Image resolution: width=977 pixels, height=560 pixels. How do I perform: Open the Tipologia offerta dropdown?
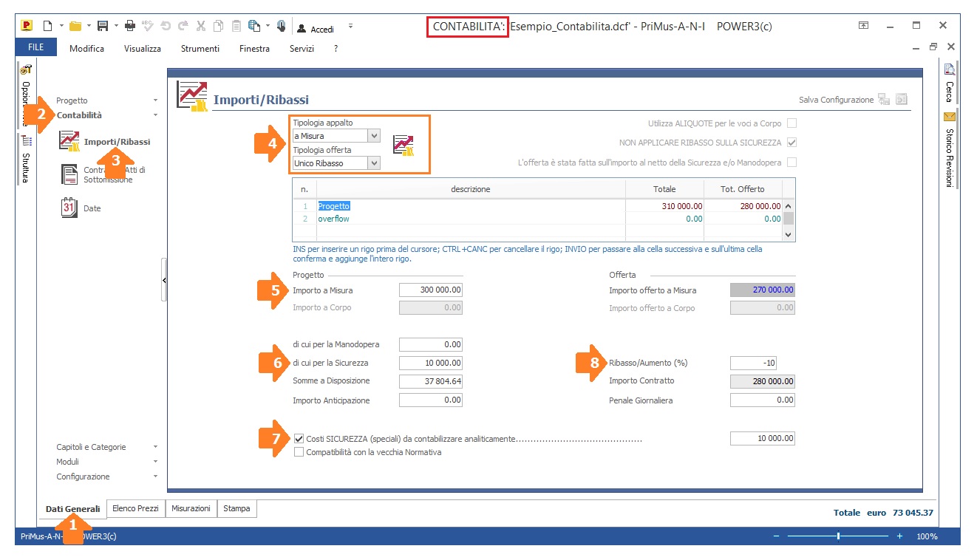click(x=374, y=163)
